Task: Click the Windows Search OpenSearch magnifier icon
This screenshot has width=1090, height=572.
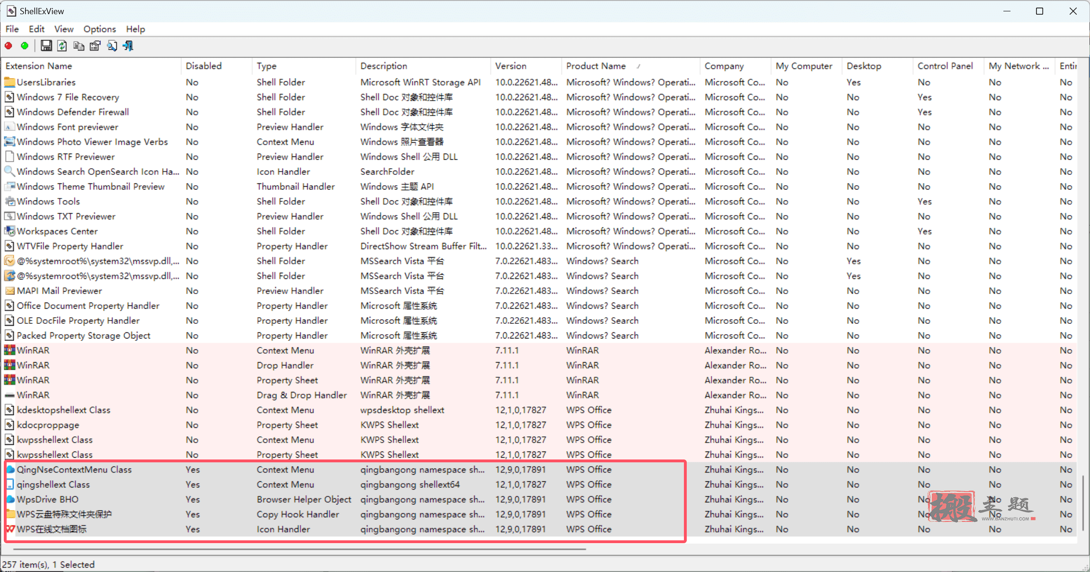Action: (x=9, y=172)
